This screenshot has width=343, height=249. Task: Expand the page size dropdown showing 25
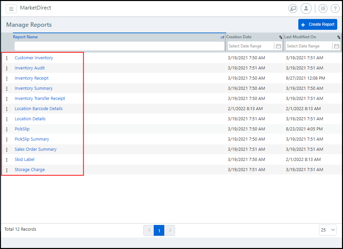point(327,230)
